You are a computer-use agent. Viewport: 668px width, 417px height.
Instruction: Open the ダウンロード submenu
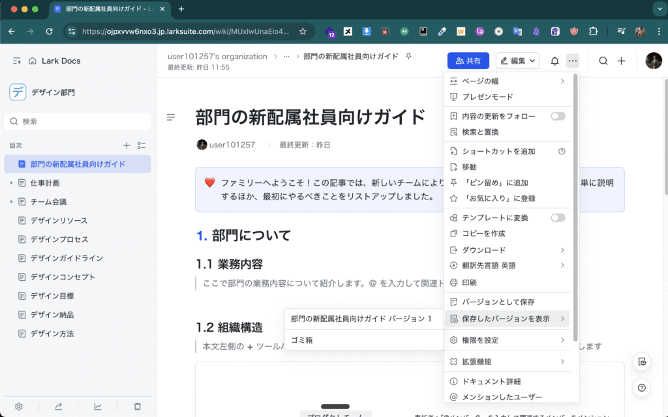click(x=507, y=250)
